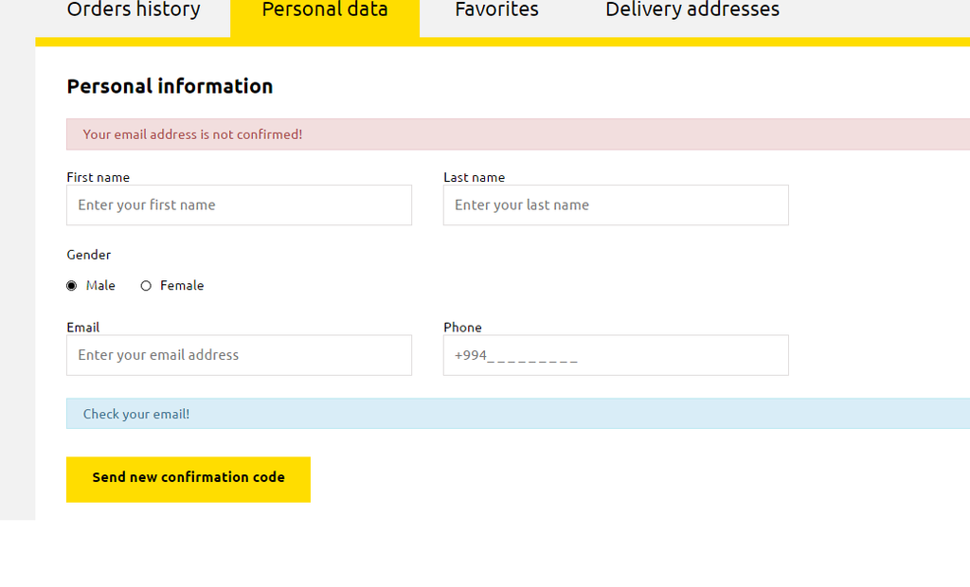Click into the last name field
This screenshot has height=587, width=970.
pos(616,205)
